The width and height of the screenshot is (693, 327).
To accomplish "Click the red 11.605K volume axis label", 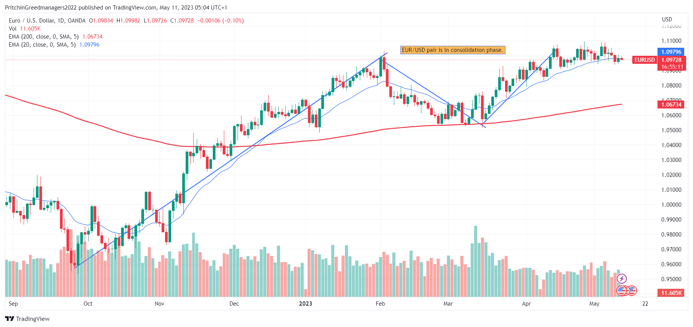I will click(671, 293).
